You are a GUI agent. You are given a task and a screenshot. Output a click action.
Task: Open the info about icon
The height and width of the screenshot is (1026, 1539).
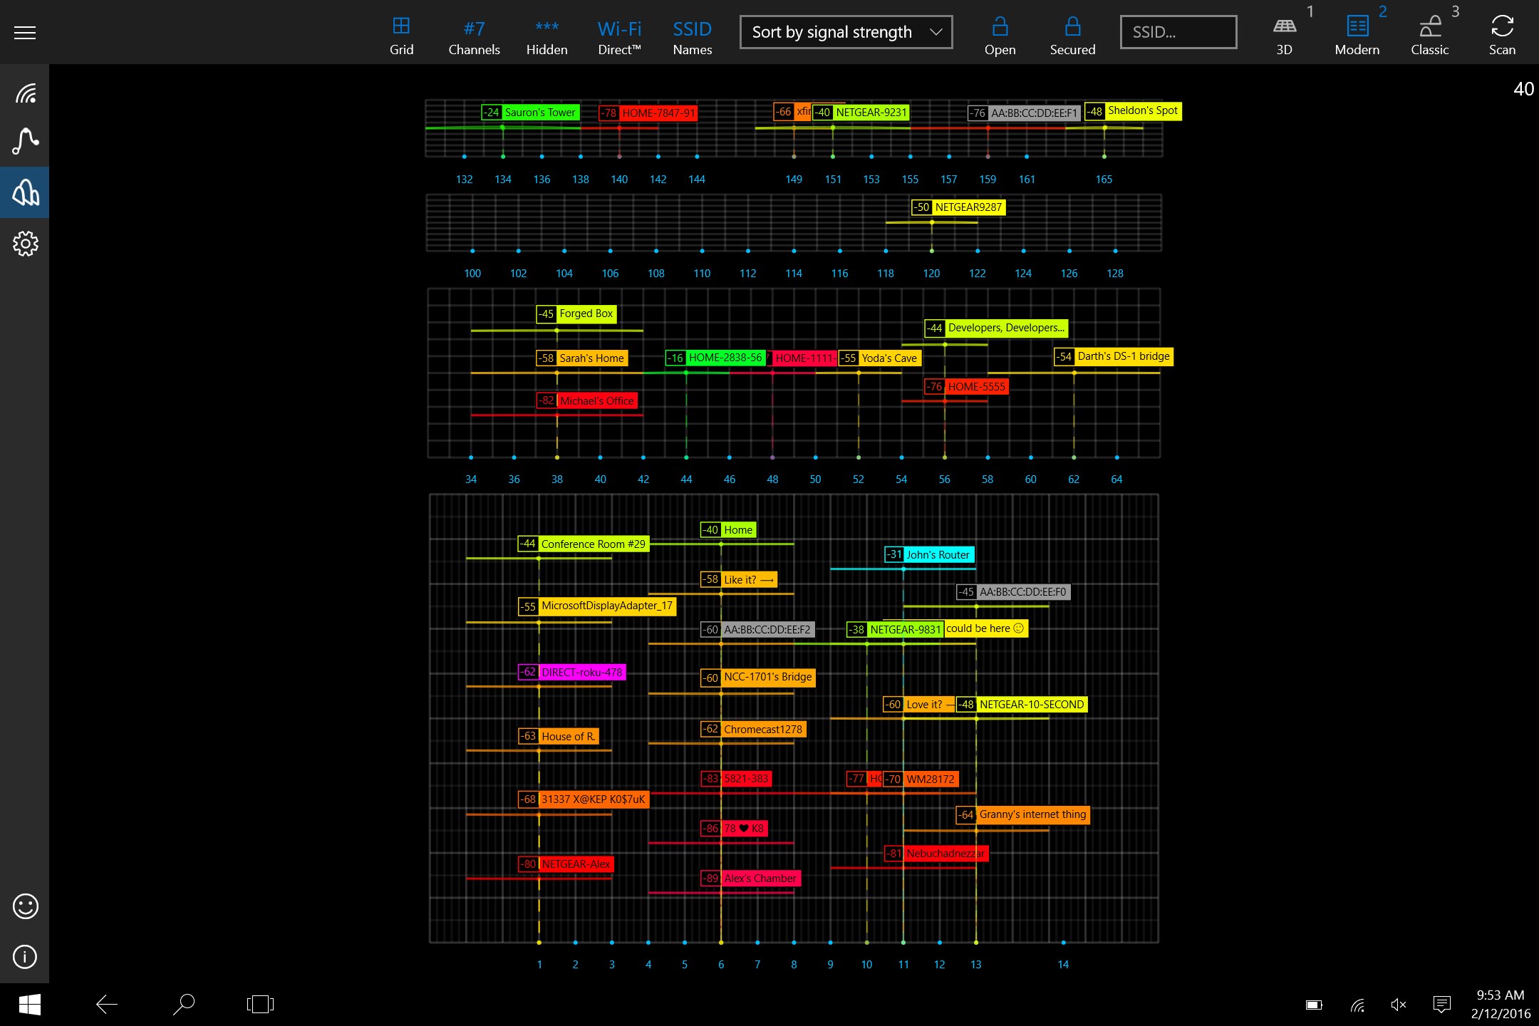click(25, 957)
